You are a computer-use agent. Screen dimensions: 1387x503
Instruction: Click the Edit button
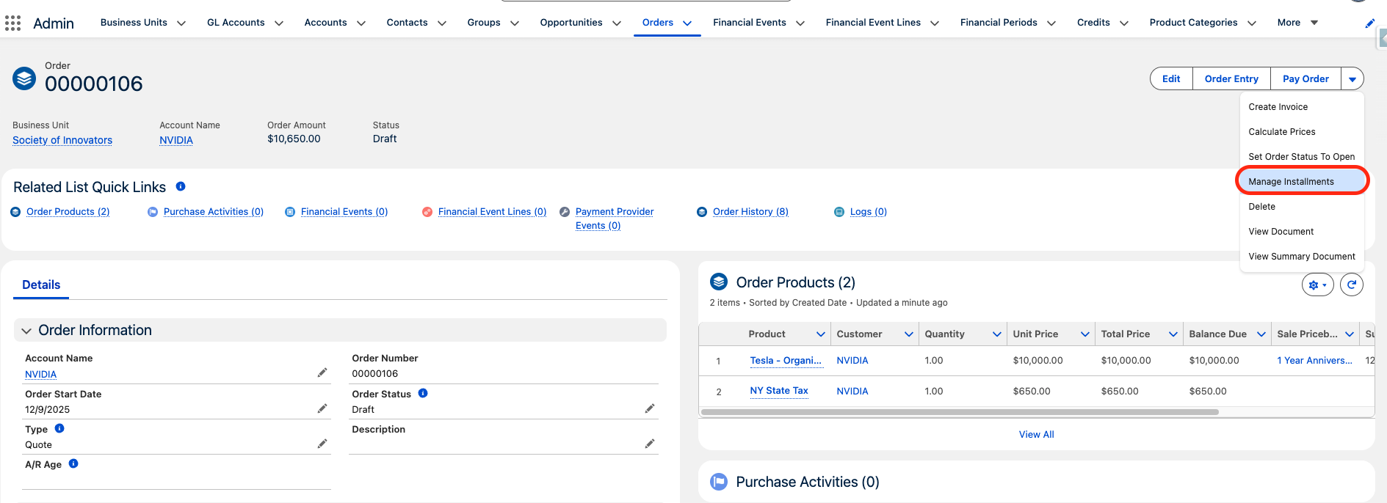[1171, 79]
